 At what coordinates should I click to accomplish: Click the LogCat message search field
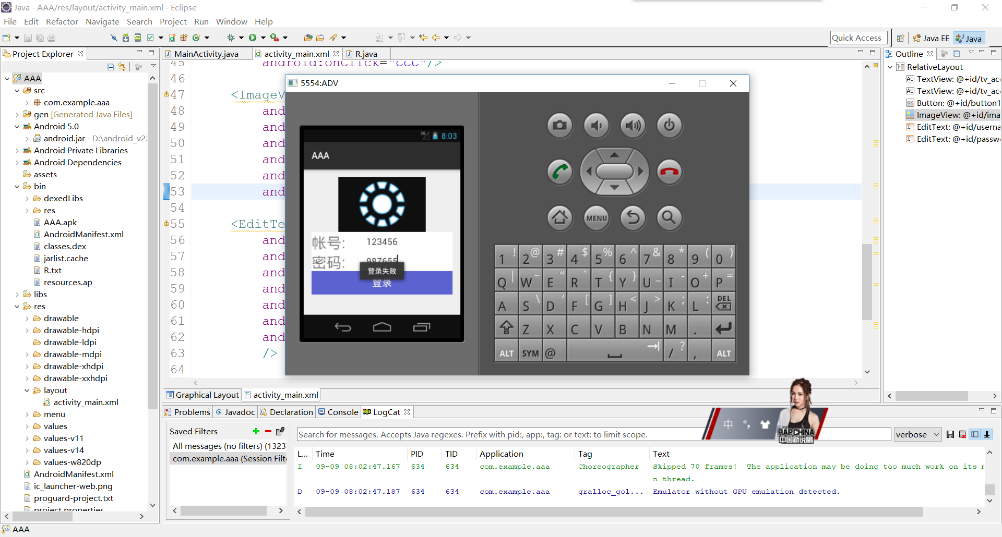tap(594, 434)
